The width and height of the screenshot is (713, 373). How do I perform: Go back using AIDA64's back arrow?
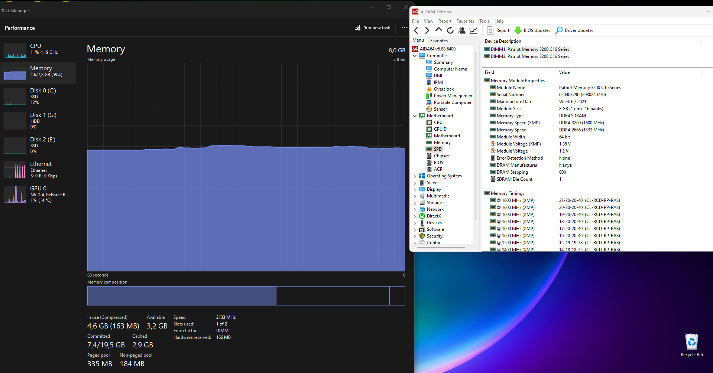416,30
